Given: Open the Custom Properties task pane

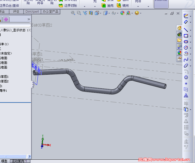Looking at the screenshot, I should click(179, 59).
